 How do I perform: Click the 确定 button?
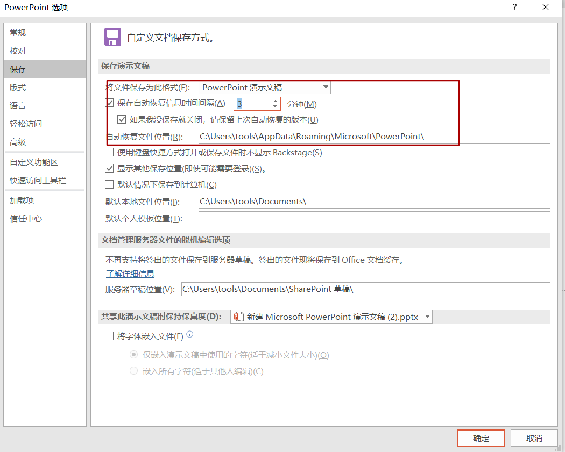point(481,438)
